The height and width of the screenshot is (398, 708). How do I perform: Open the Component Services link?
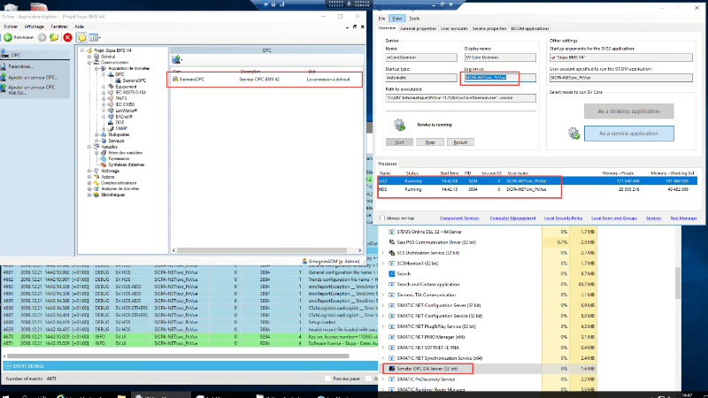(x=459, y=218)
